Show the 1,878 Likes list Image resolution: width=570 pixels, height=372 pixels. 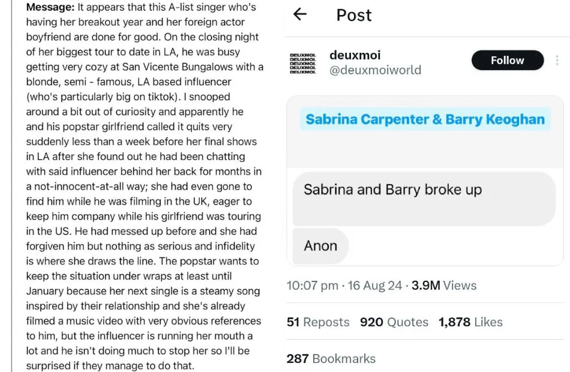(x=470, y=322)
